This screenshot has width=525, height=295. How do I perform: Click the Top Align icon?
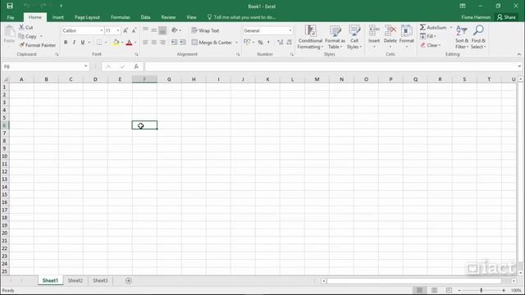pyautogui.click(x=145, y=30)
